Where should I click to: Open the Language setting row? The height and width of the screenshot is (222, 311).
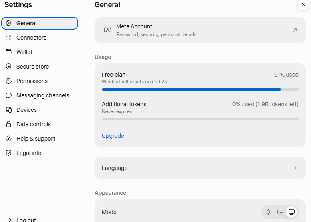tap(200, 168)
